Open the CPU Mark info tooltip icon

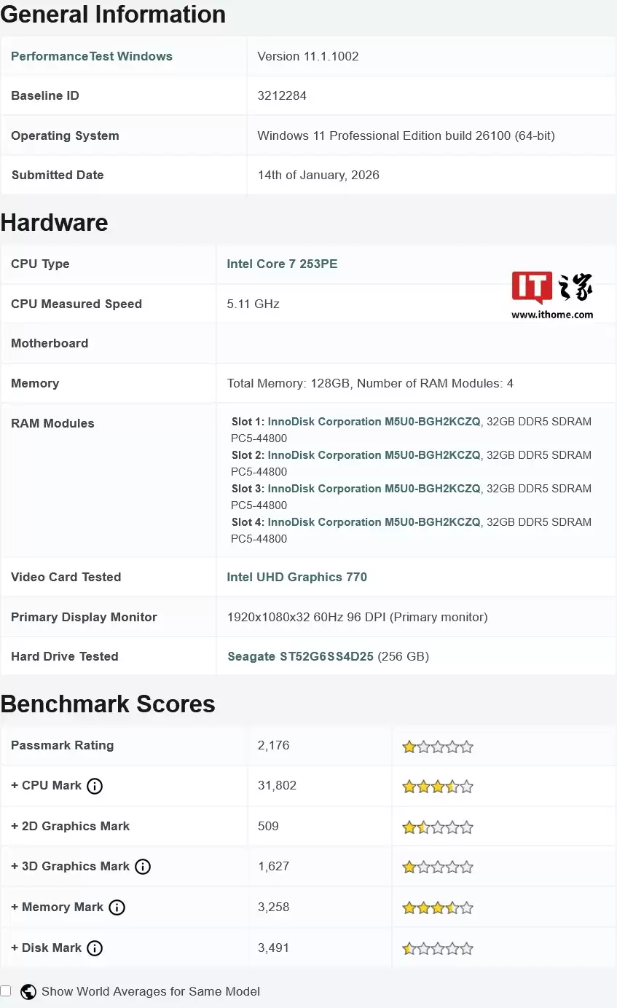coord(95,786)
